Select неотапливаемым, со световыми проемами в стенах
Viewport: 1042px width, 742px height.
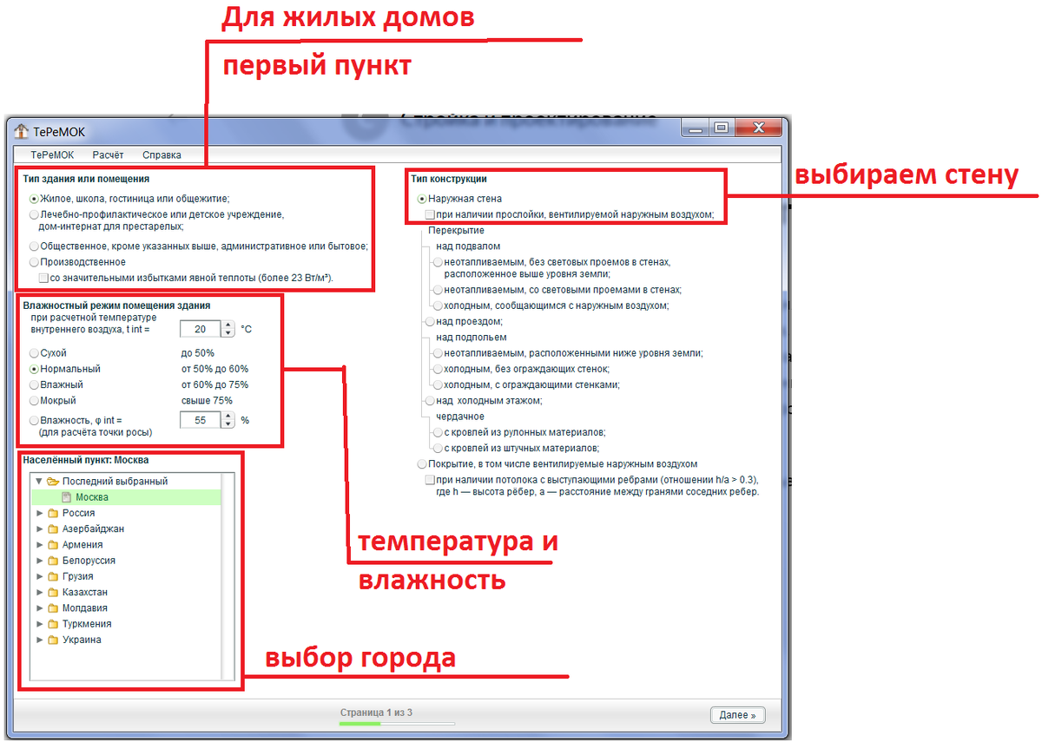point(438,290)
